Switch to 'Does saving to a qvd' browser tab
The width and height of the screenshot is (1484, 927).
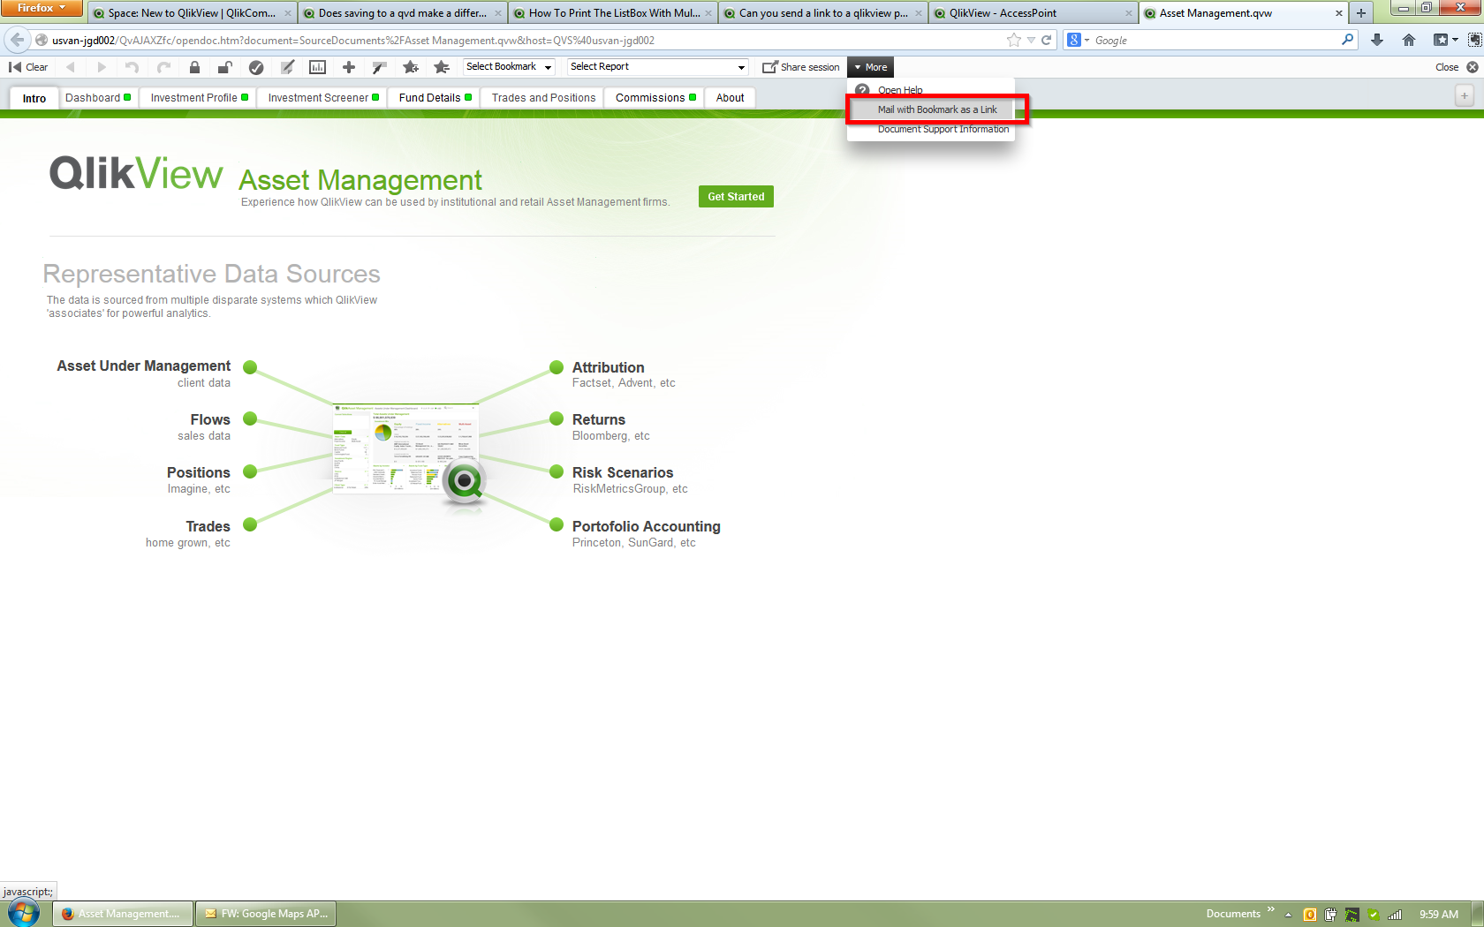tap(403, 13)
